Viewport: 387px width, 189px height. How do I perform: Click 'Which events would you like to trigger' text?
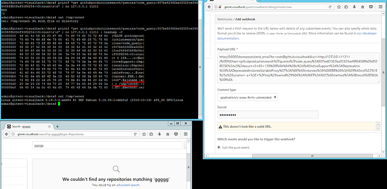(256, 139)
